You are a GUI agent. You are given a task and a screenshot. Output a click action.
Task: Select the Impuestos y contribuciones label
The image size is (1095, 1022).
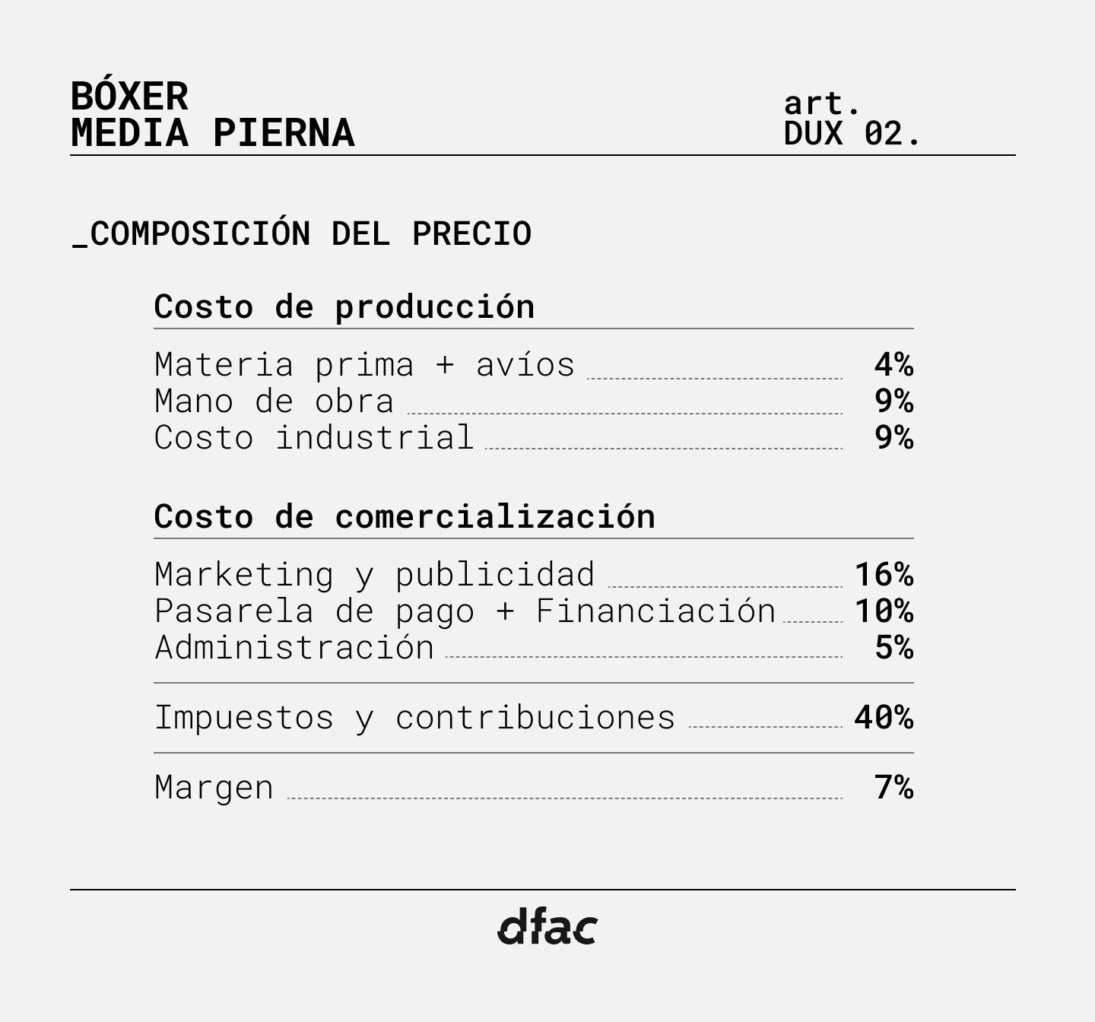[414, 718]
